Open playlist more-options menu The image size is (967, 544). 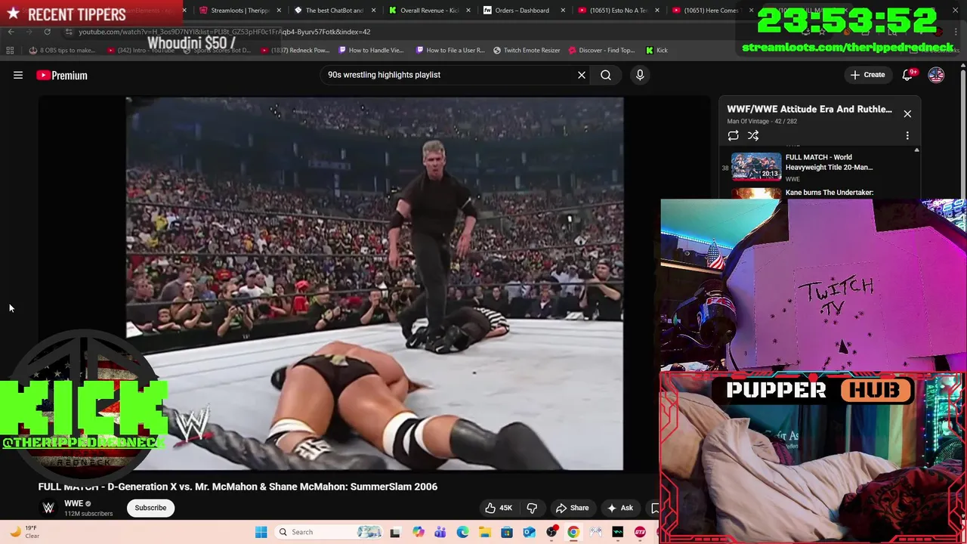pos(907,135)
